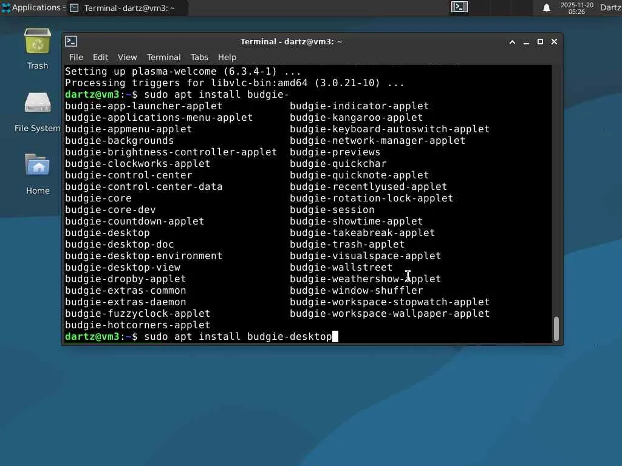The image size is (622, 466).
Task: Click the budgie-appmenu-applet entry
Action: 129,129
